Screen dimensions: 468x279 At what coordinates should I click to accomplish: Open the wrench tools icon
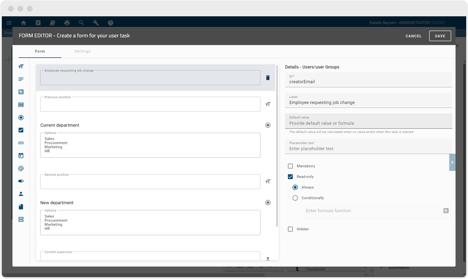coord(96,23)
